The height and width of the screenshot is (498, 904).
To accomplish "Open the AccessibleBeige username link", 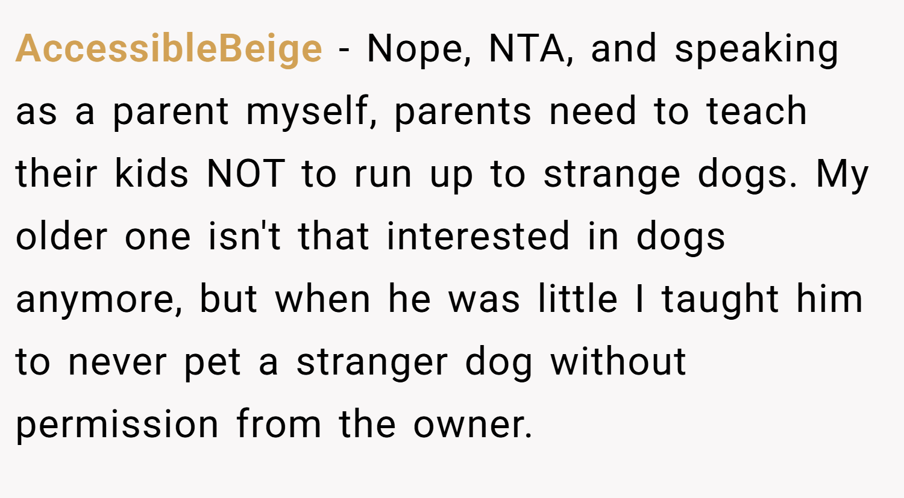I will [169, 49].
